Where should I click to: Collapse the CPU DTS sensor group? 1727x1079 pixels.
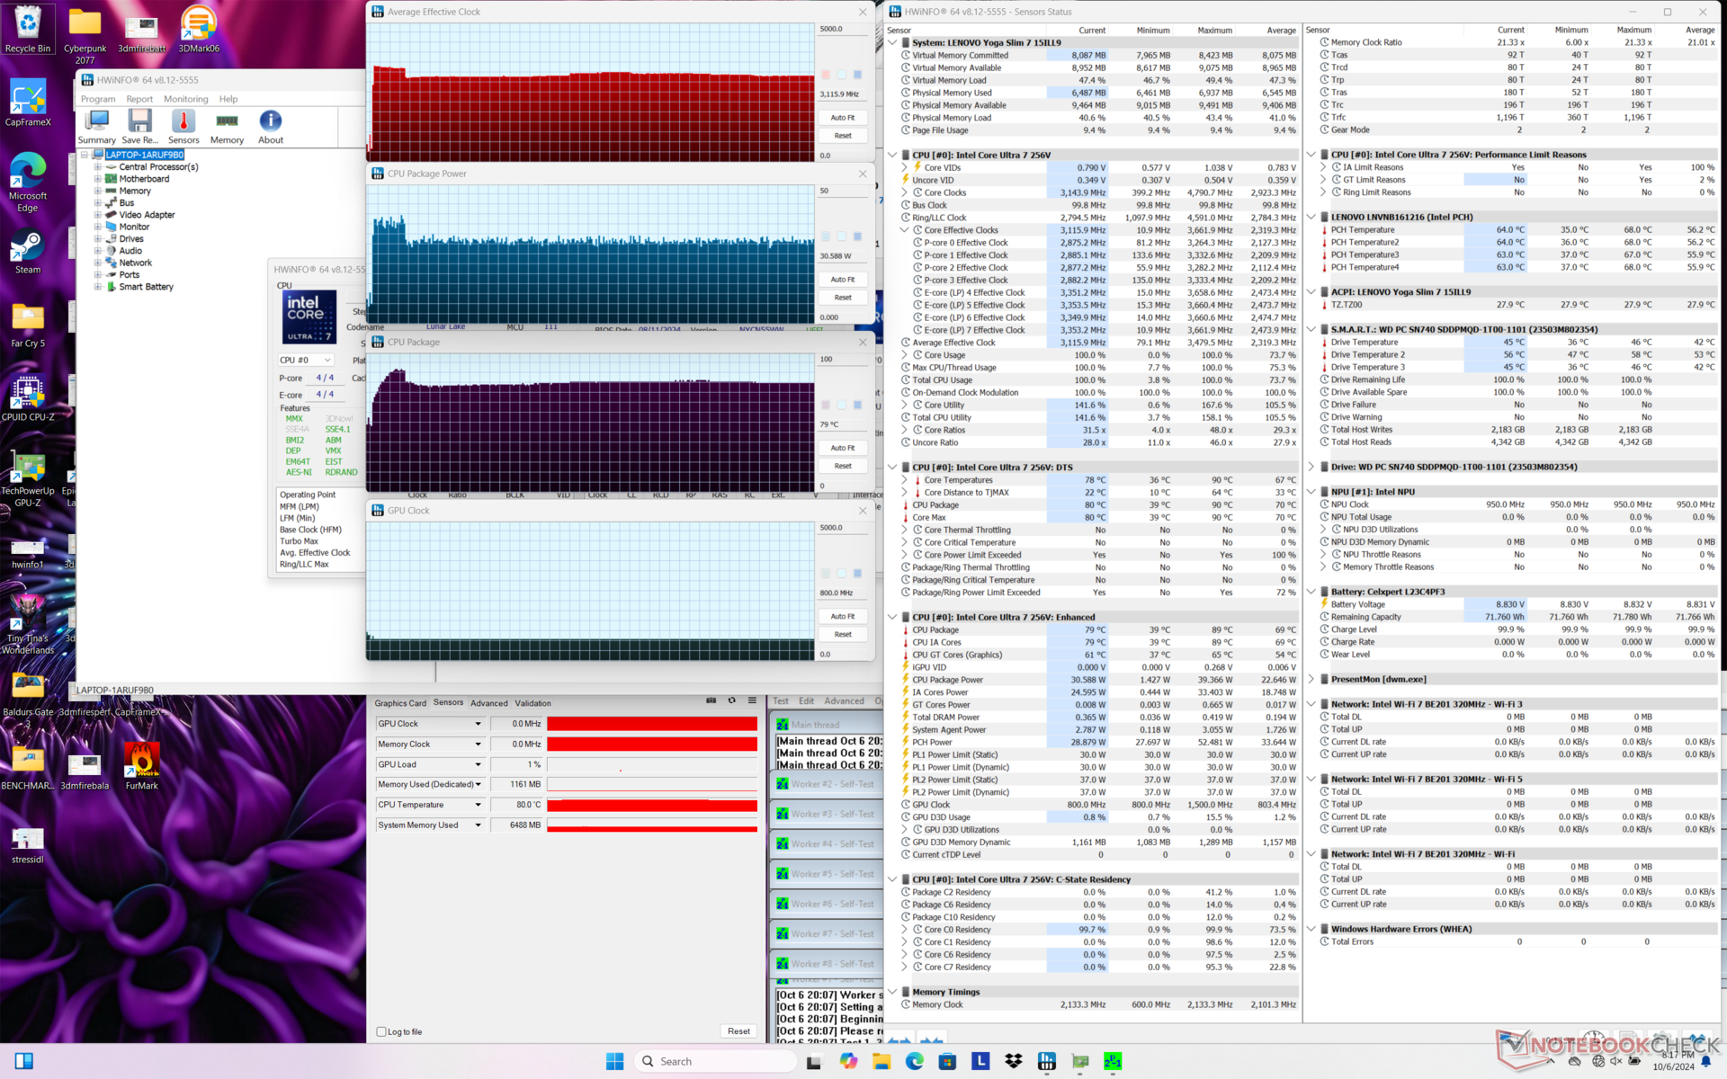[x=892, y=468]
